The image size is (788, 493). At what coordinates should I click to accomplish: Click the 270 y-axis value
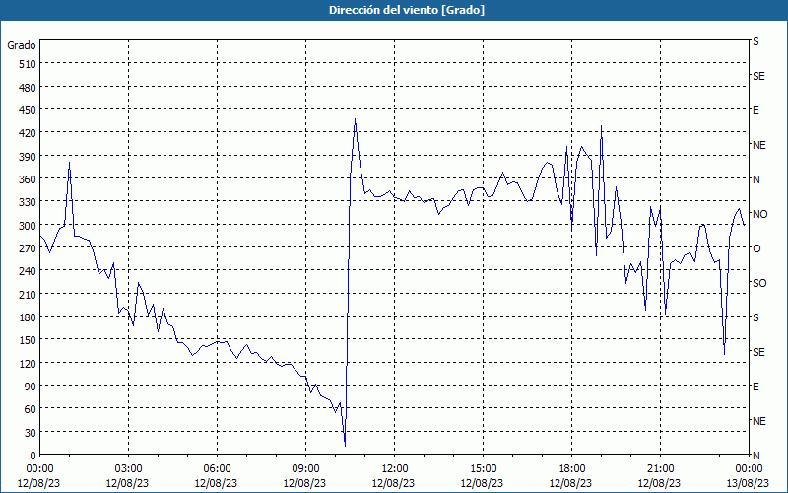27,248
